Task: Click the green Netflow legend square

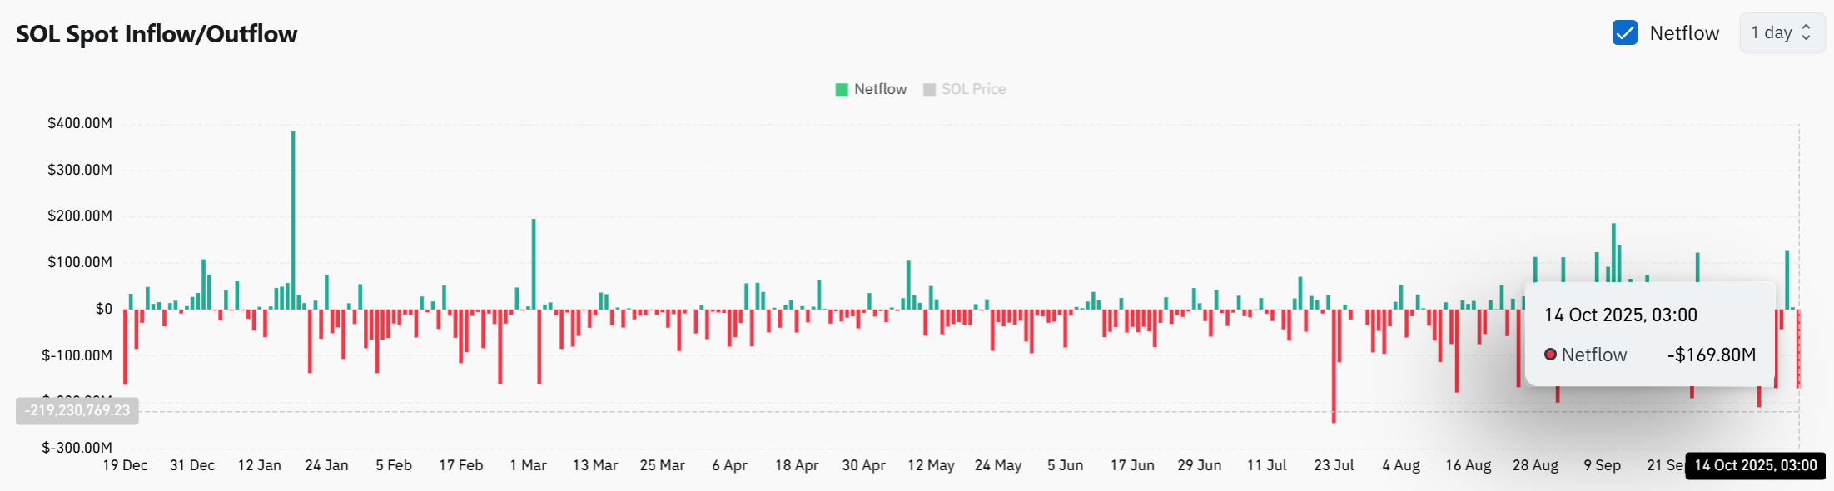Action: [842, 90]
